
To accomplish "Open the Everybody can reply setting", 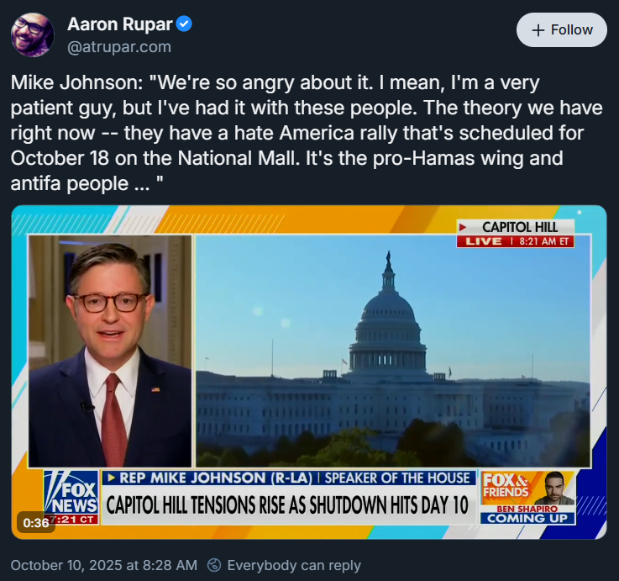I will (x=284, y=565).
